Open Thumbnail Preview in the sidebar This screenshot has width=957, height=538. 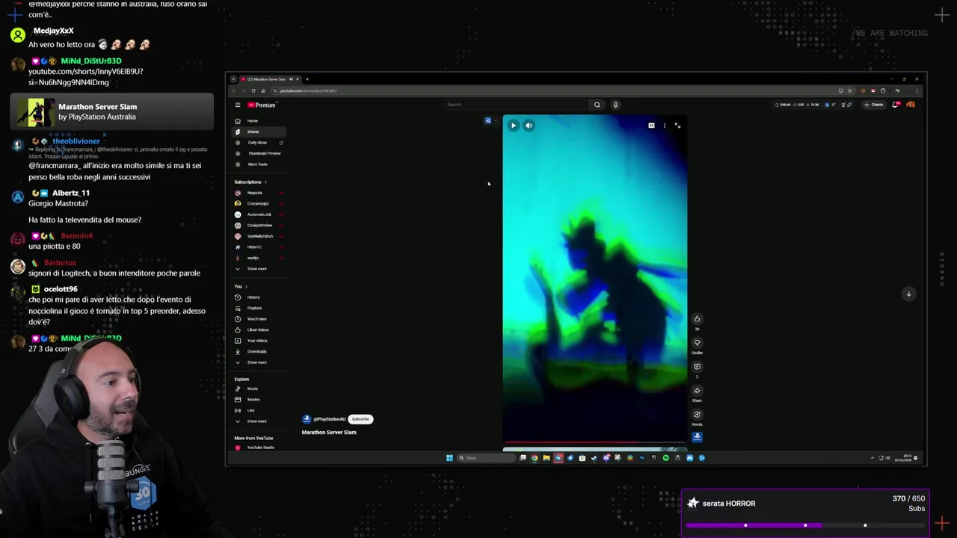coord(258,153)
